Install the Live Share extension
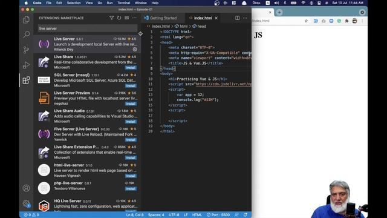Image resolution: width=387 pixels, height=218 pixels. (x=131, y=67)
